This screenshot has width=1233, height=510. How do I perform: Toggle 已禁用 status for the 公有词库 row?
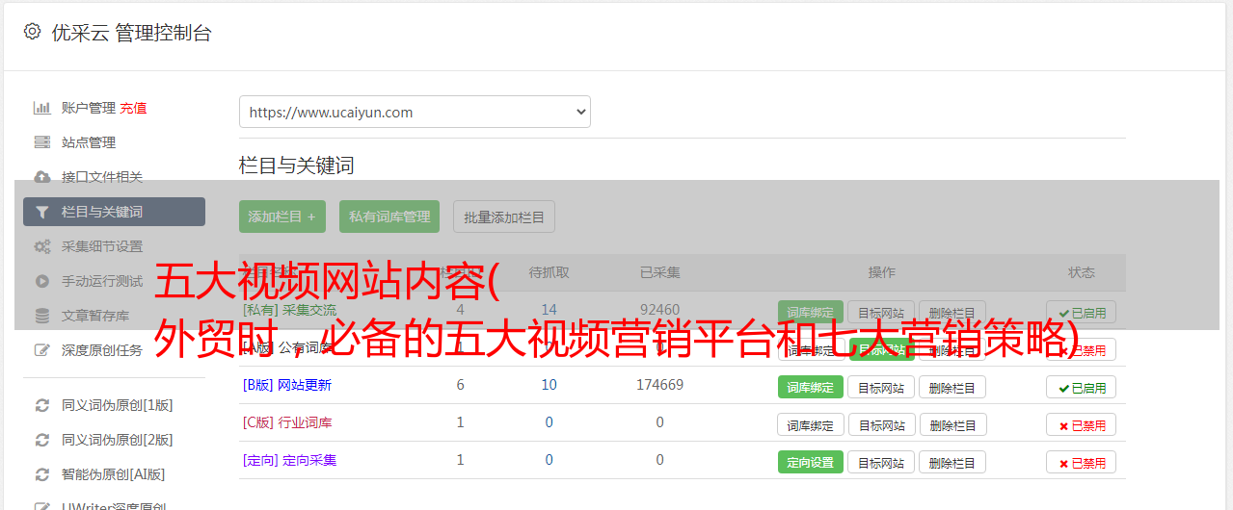[1082, 349]
